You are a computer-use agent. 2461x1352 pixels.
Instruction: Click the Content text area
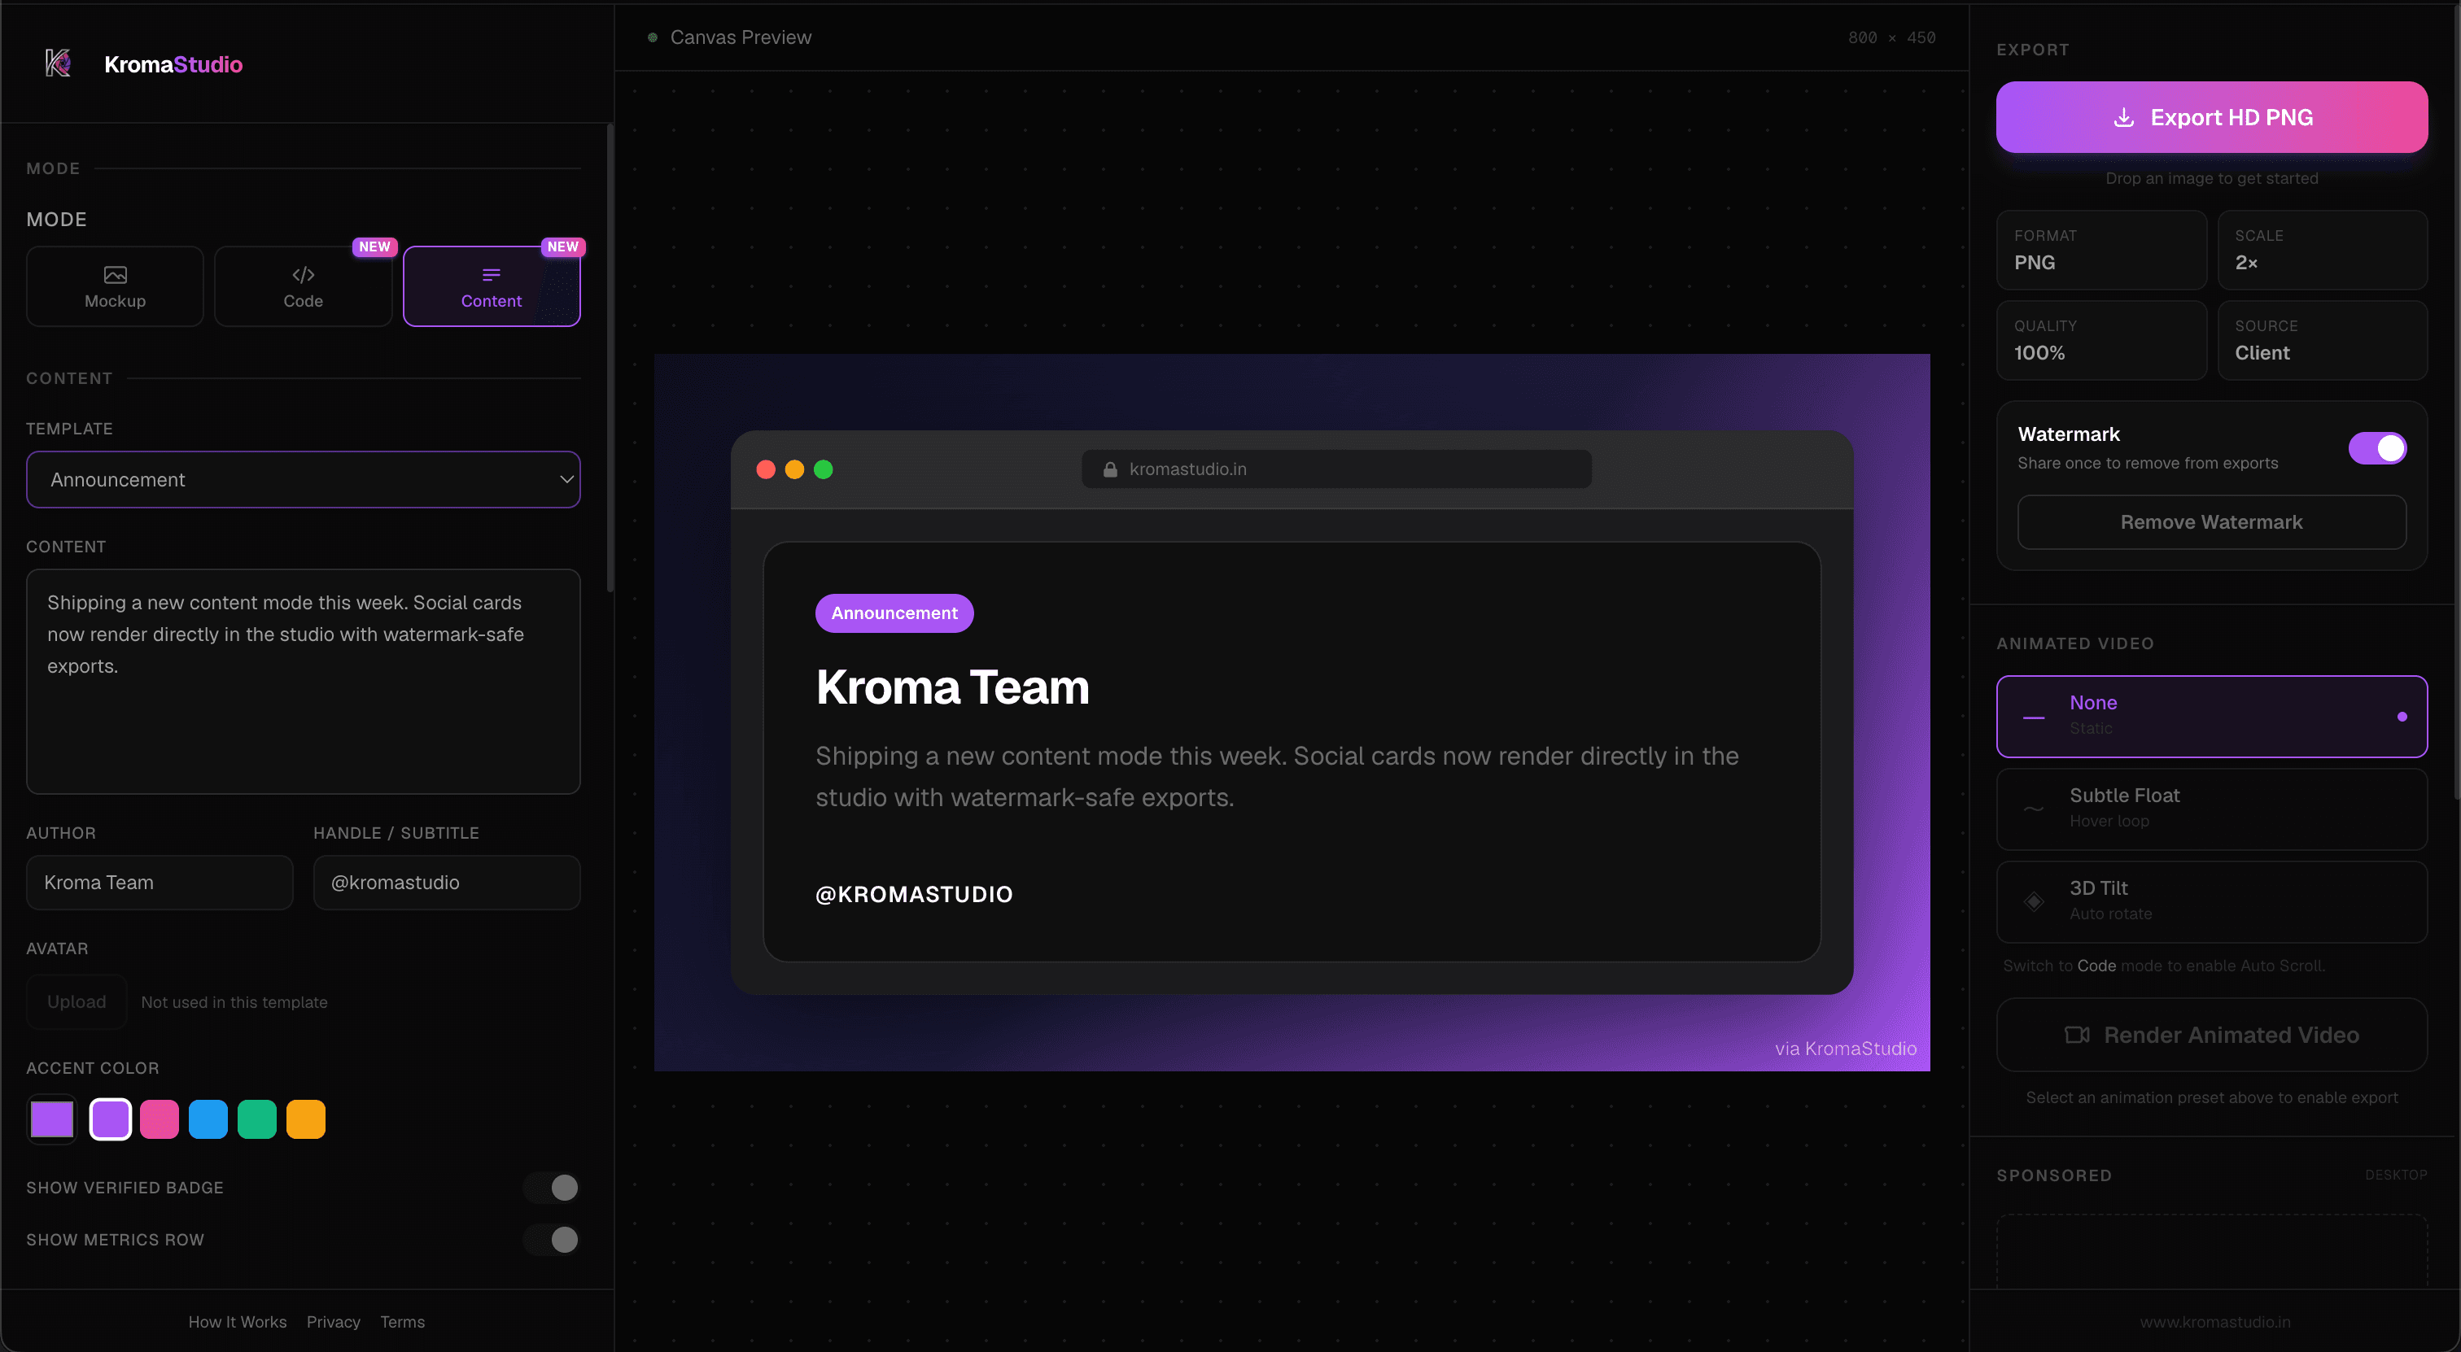point(303,682)
